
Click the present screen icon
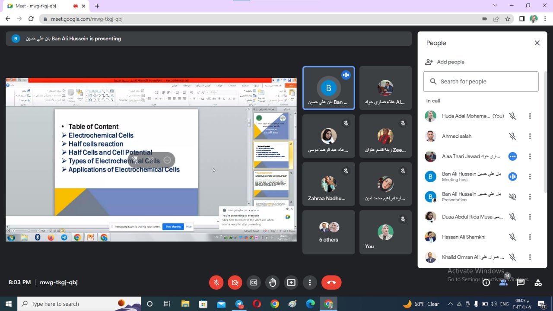(x=291, y=282)
